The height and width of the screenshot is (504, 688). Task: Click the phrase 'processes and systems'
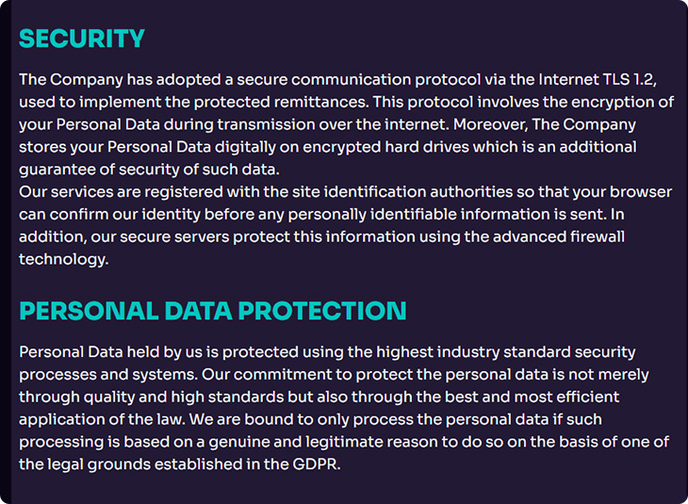(x=107, y=375)
